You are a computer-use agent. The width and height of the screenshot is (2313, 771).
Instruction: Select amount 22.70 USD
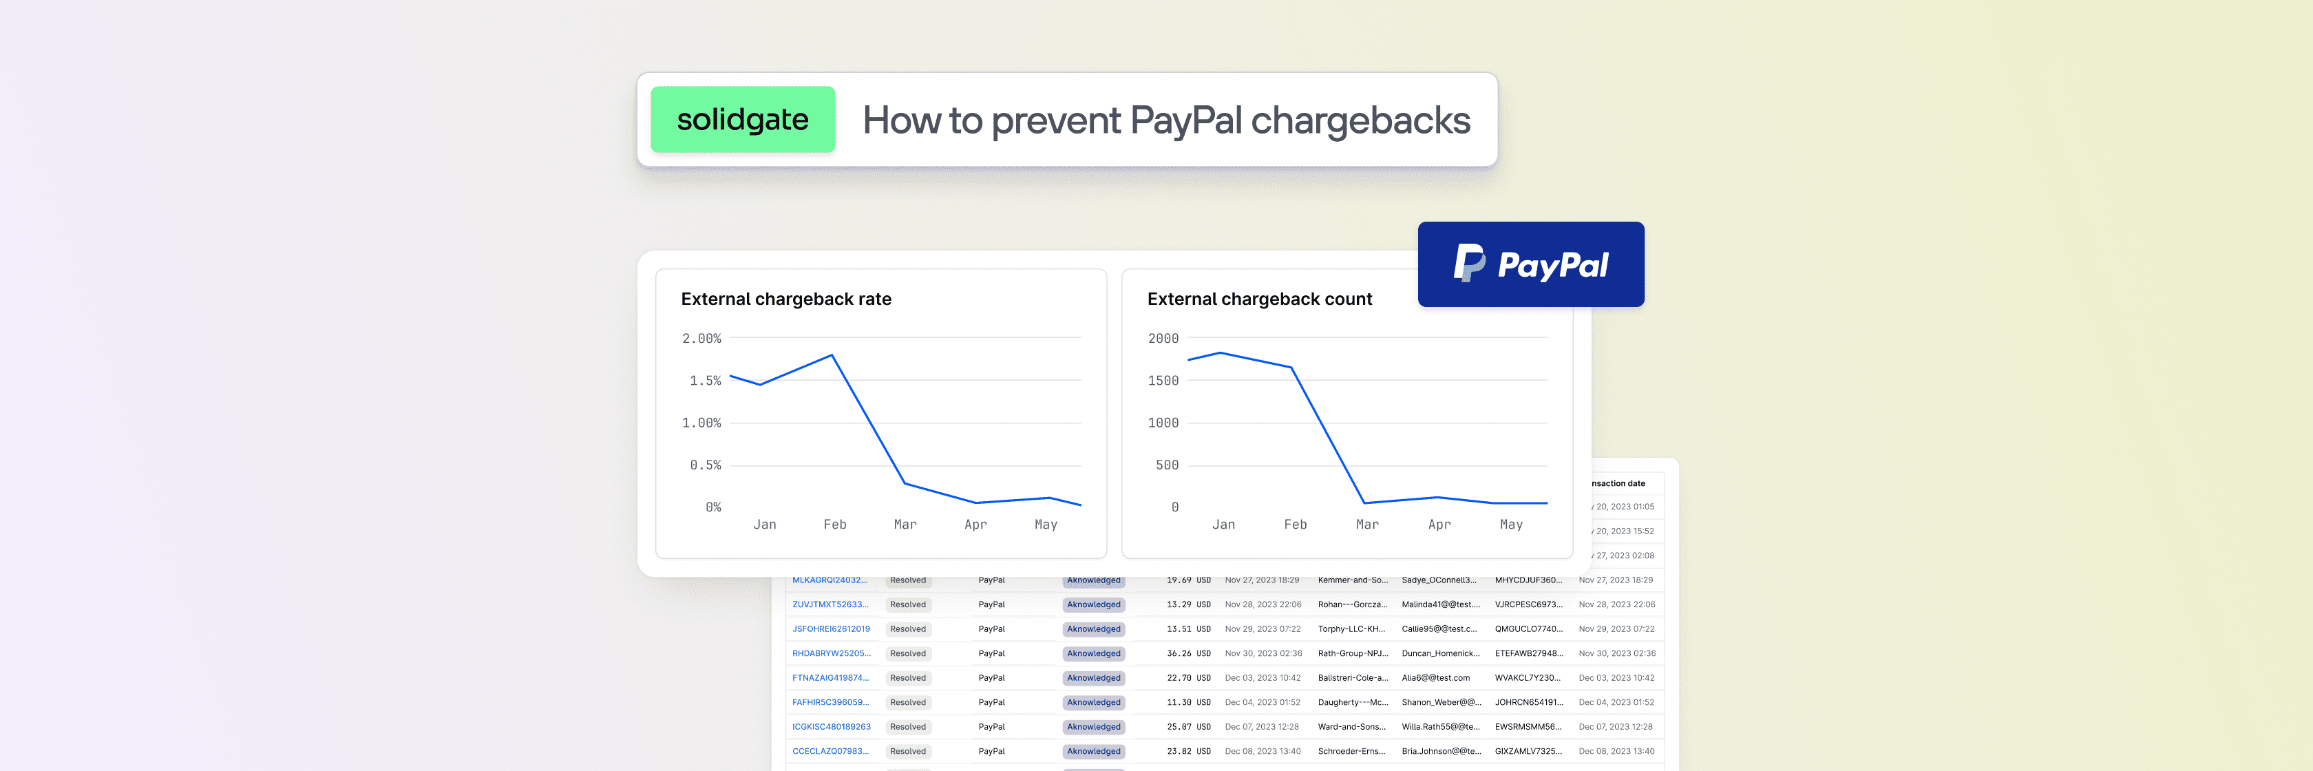click(x=1189, y=677)
